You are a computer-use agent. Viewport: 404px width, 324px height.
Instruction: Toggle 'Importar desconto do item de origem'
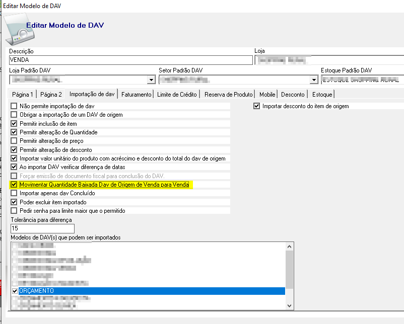[256, 106]
